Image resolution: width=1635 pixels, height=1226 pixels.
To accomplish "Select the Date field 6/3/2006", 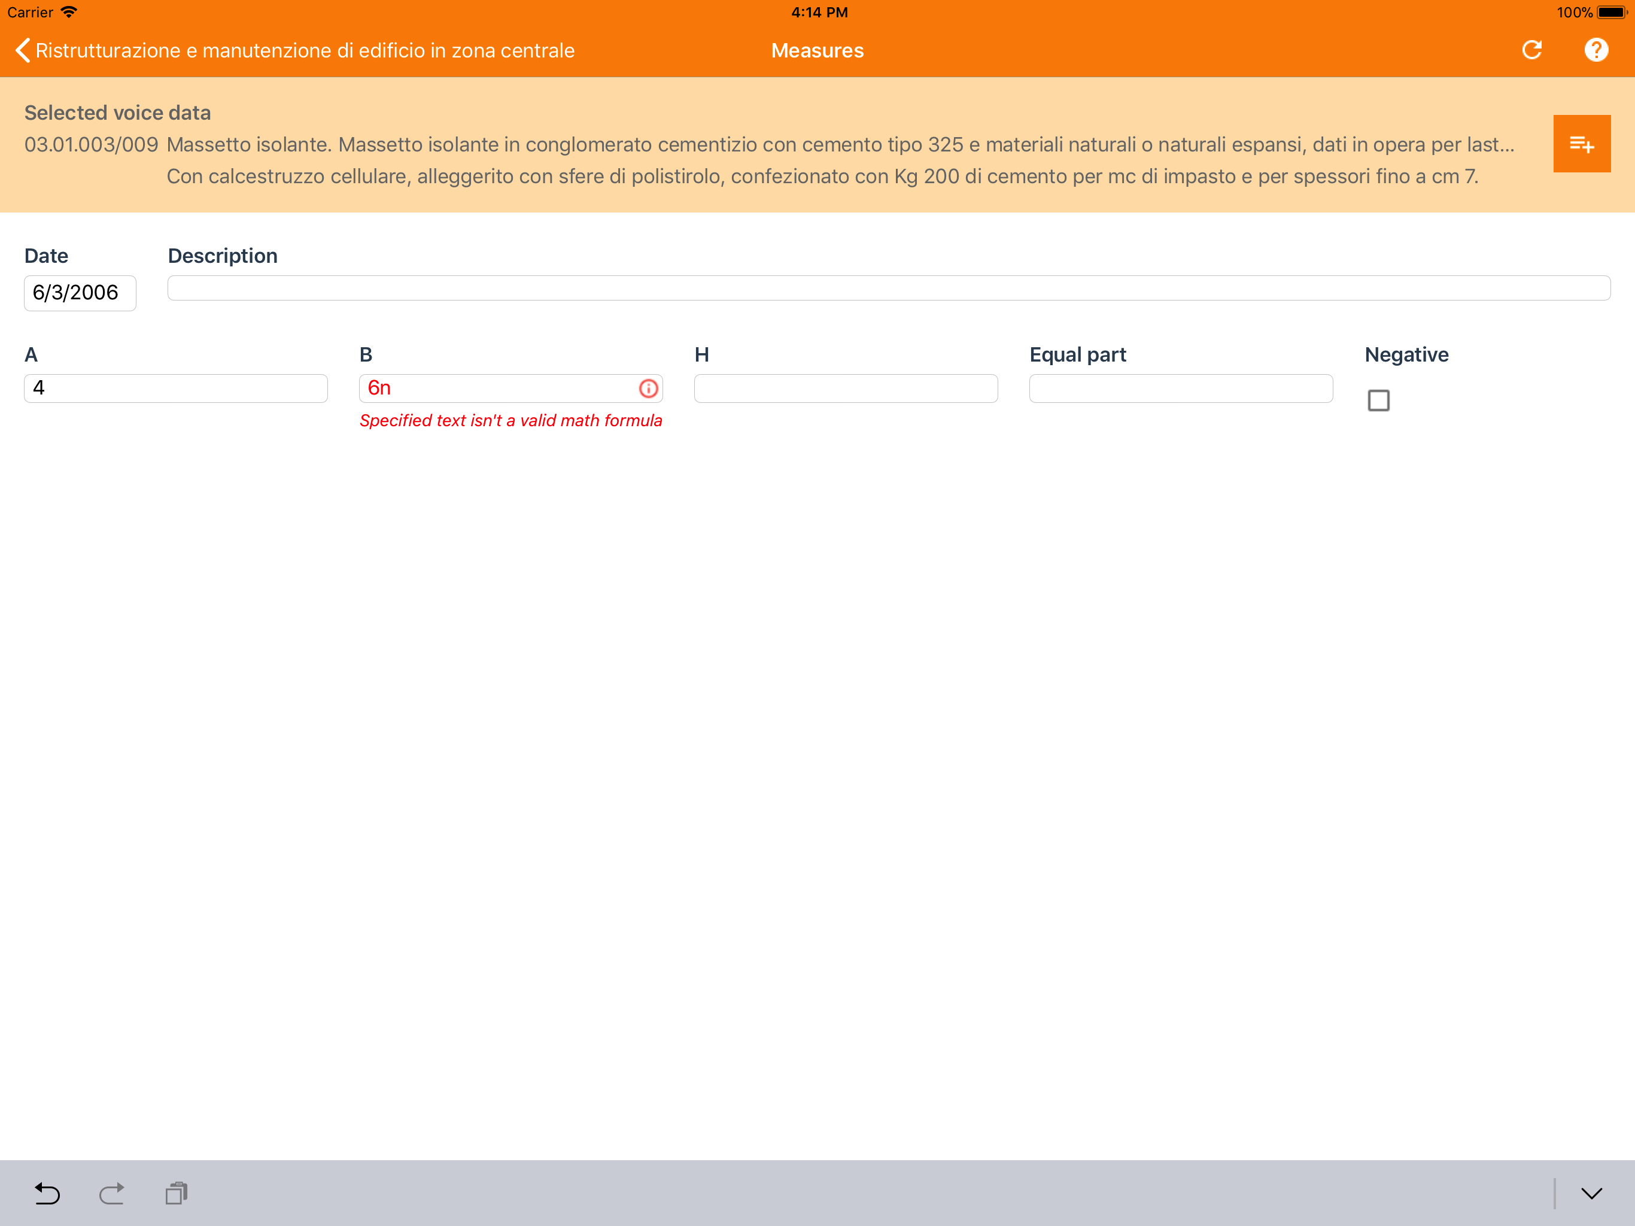I will pyautogui.click(x=80, y=293).
